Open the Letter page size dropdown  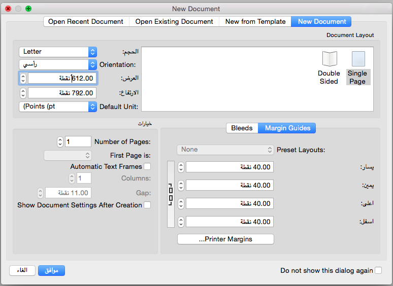coord(57,52)
